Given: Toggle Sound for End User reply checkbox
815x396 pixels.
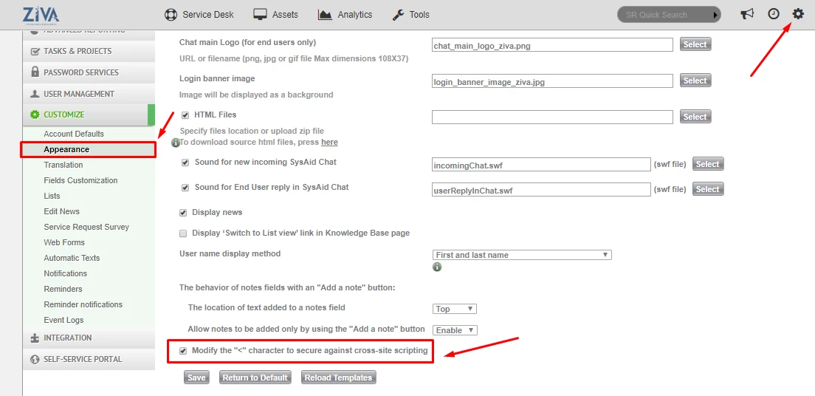Looking at the screenshot, I should click(185, 188).
